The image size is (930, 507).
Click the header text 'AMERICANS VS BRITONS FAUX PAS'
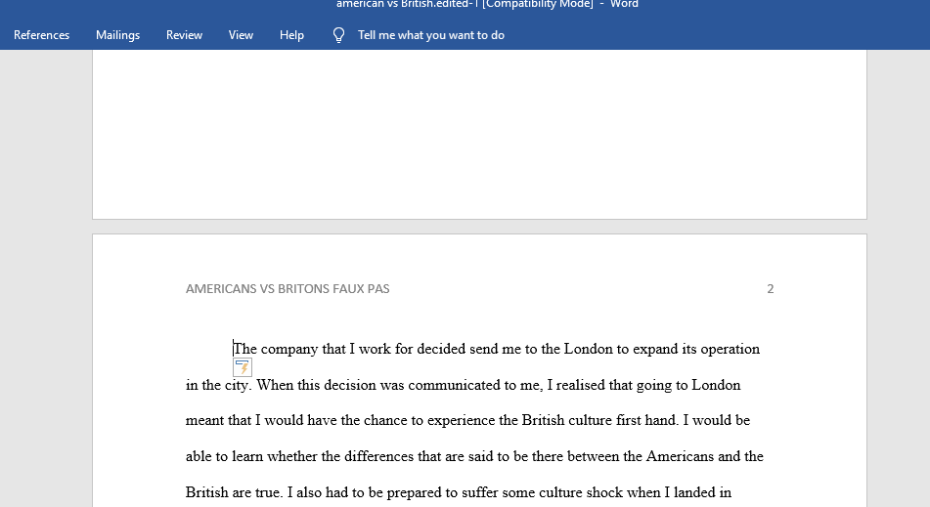tap(288, 289)
